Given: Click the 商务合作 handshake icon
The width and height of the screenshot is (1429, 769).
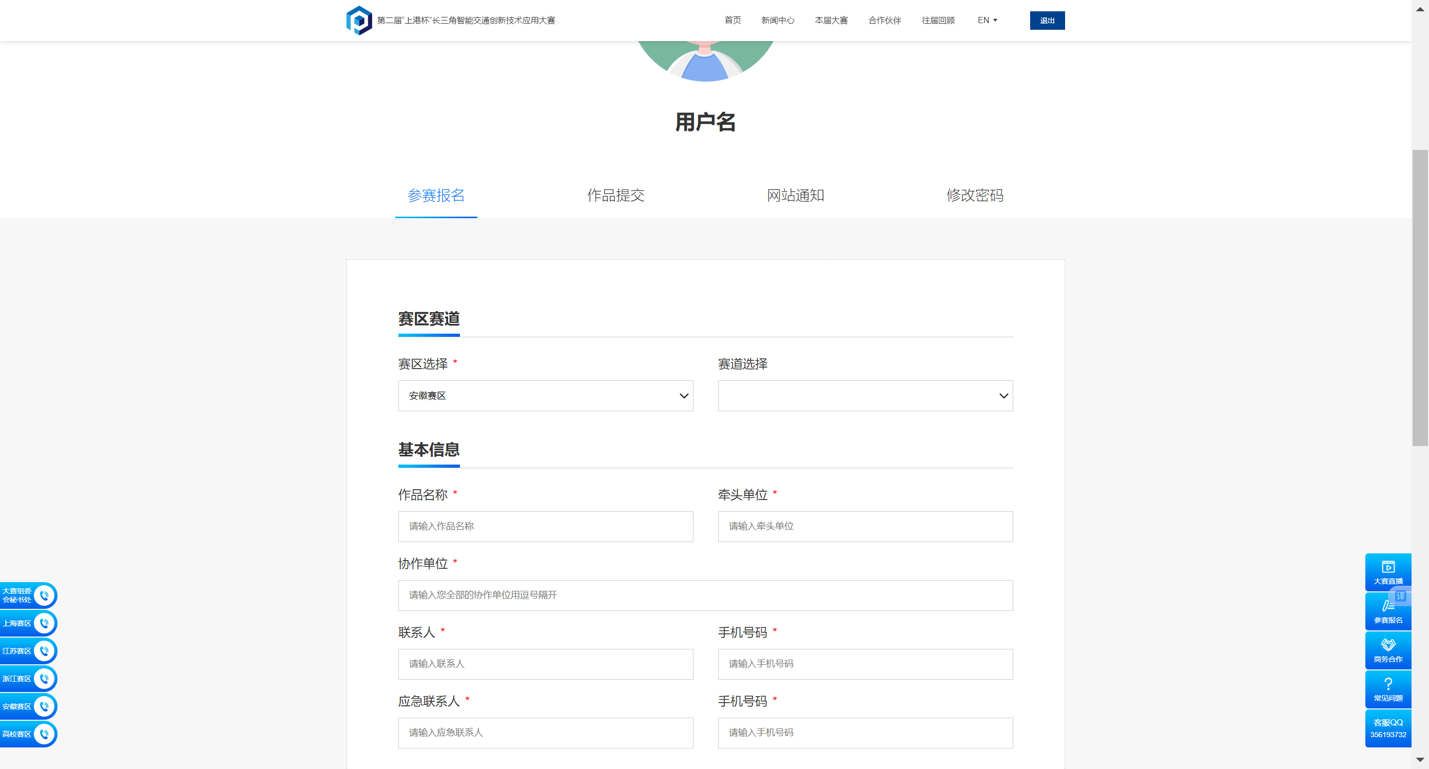Looking at the screenshot, I should tap(1387, 650).
